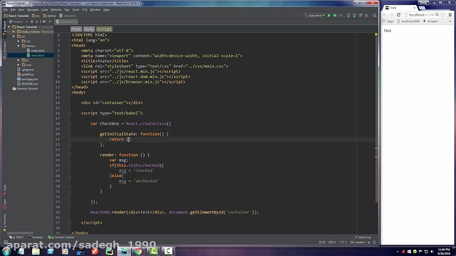Expand the scss folder
The width and height of the screenshot is (456, 256).
[x=18, y=65]
